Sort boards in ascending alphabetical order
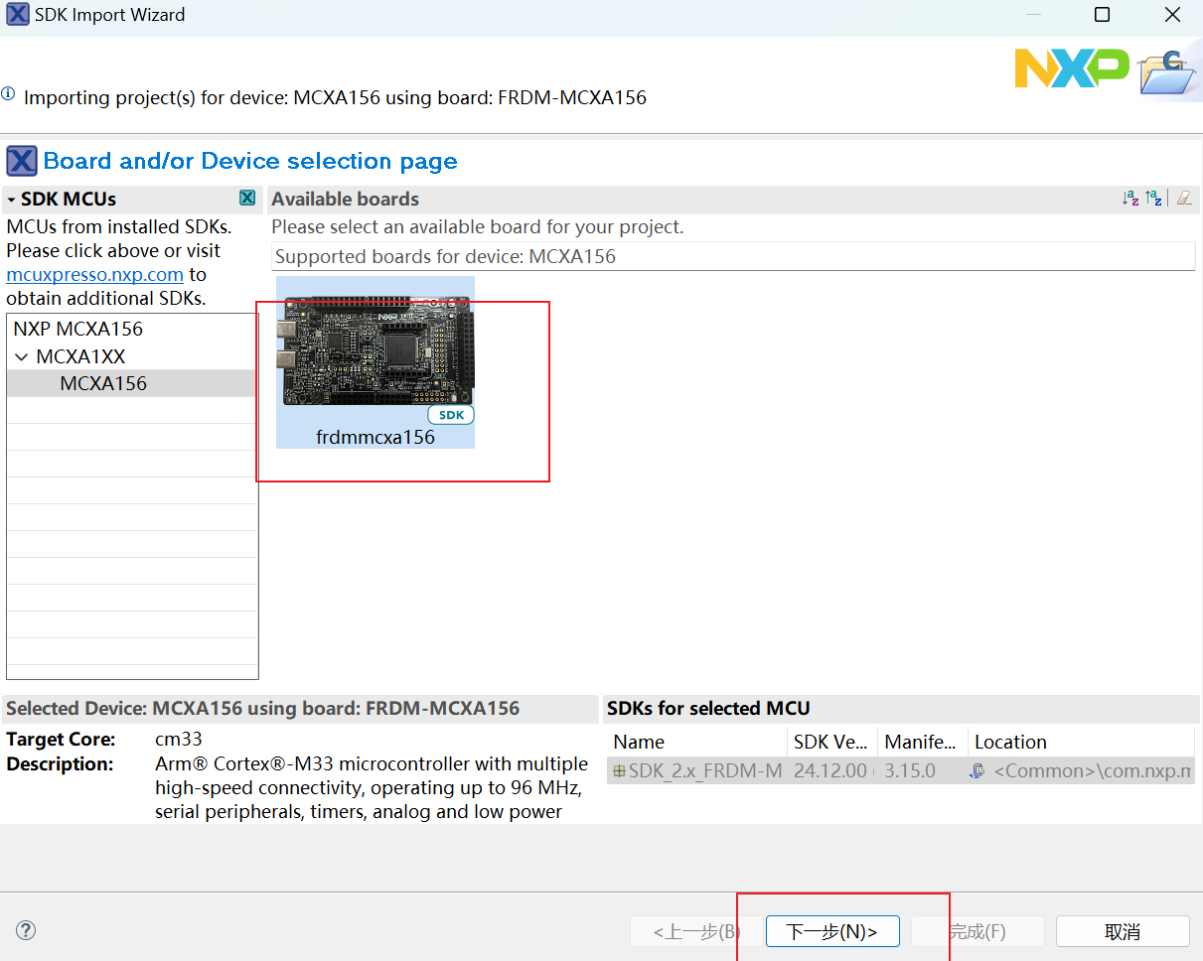Viewport: 1203px width, 961px height. 1130,199
